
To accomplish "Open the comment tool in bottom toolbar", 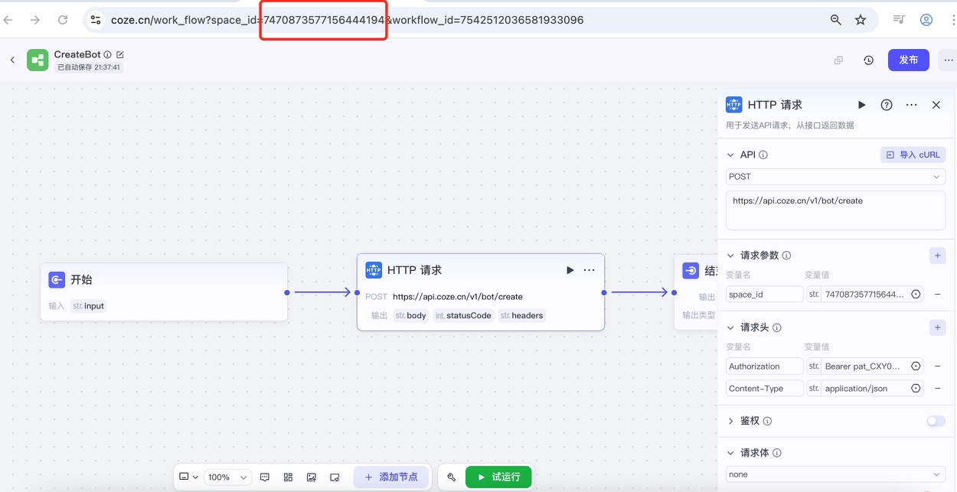I will [265, 477].
